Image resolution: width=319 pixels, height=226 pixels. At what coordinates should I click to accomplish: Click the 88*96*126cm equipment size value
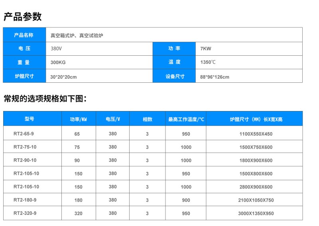coord(215,76)
